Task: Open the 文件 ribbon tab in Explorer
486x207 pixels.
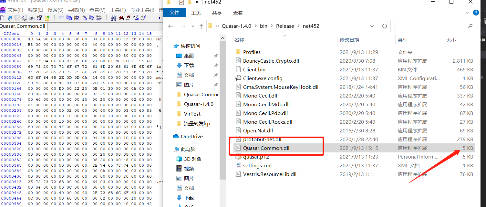Action: point(174,13)
